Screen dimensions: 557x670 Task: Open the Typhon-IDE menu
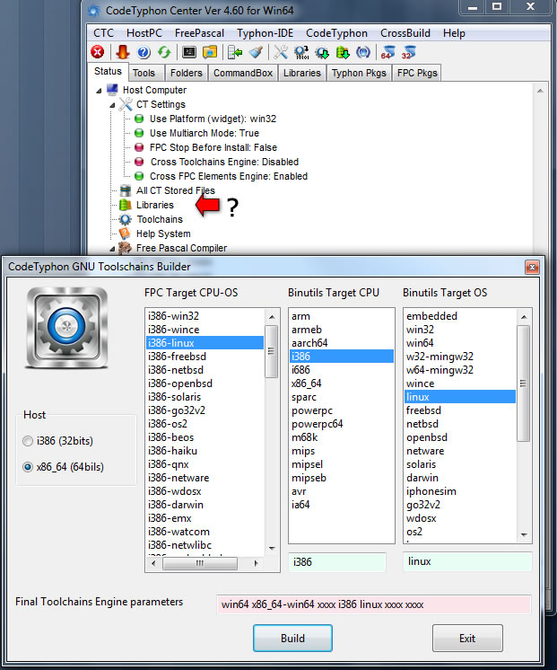pos(265,33)
